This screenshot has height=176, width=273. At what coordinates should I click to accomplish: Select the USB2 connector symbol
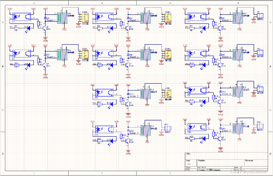tap(168, 18)
